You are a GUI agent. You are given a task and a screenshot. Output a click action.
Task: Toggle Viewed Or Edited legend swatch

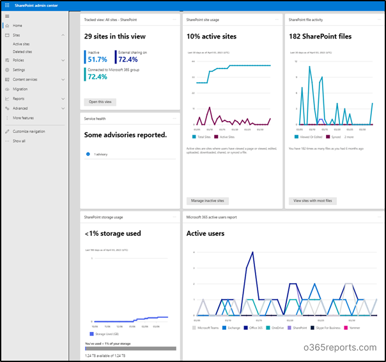coord(297,137)
